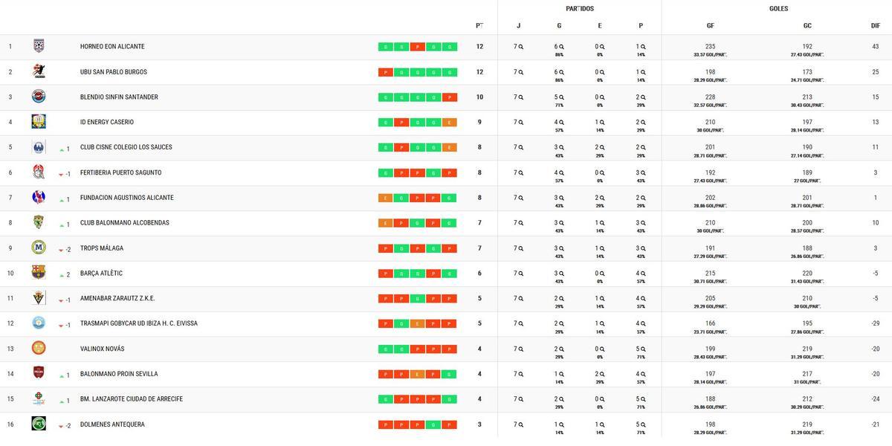Click the green promotion arrow beside Club Cisne

pyautogui.click(x=59, y=147)
